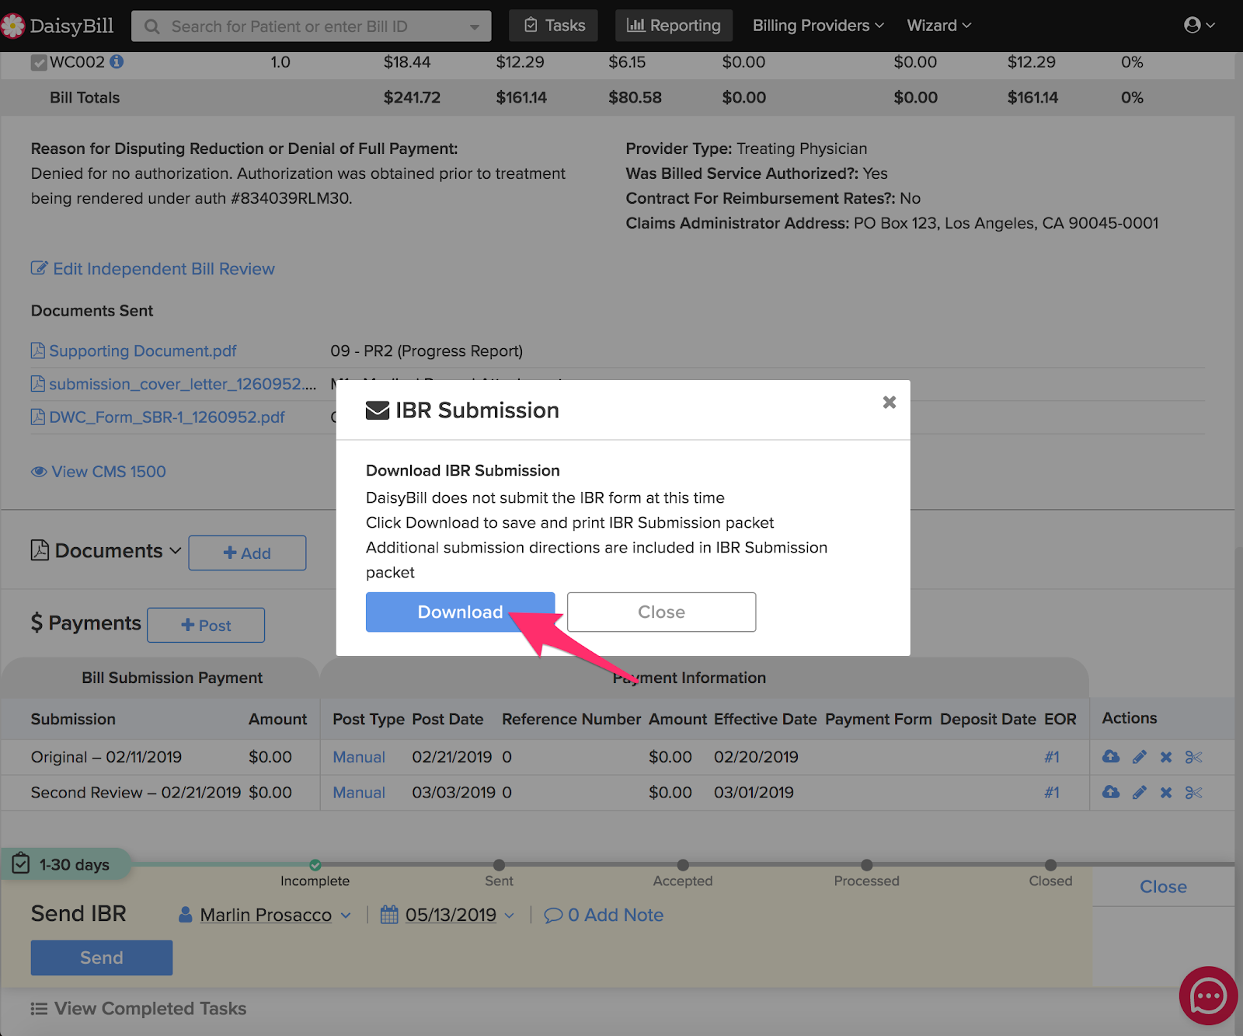The width and height of the screenshot is (1243, 1036).
Task: Open the Reporting section
Action: 673,25
